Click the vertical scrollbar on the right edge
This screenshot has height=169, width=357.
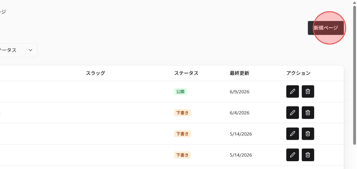[355, 75]
